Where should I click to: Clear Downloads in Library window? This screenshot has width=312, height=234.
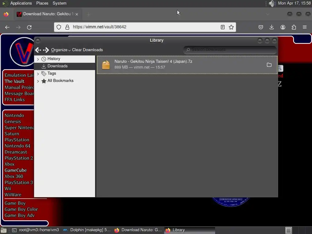(87, 50)
